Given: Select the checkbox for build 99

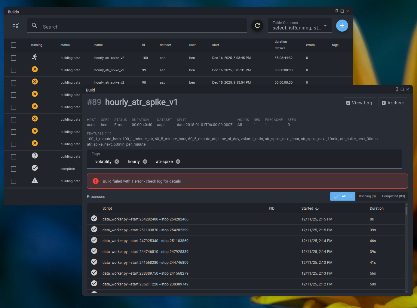Looking at the screenshot, I should [14, 70].
